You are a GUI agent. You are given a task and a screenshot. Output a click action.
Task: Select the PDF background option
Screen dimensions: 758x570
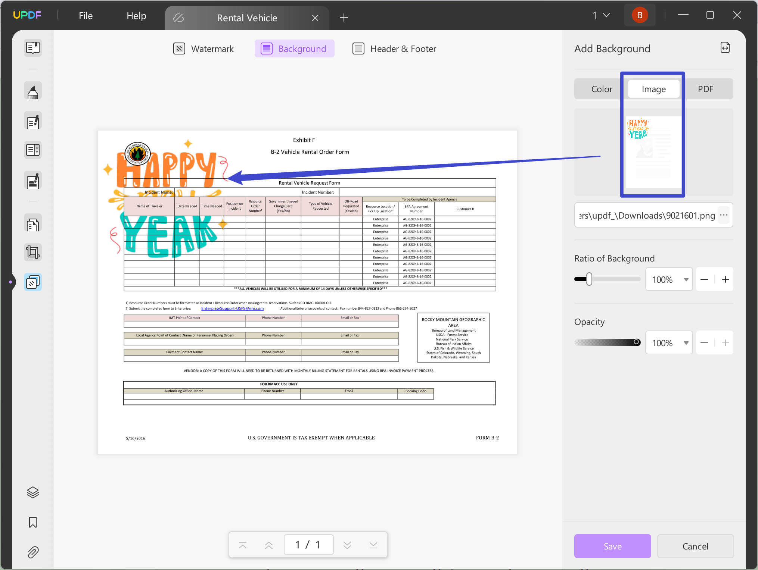point(706,89)
